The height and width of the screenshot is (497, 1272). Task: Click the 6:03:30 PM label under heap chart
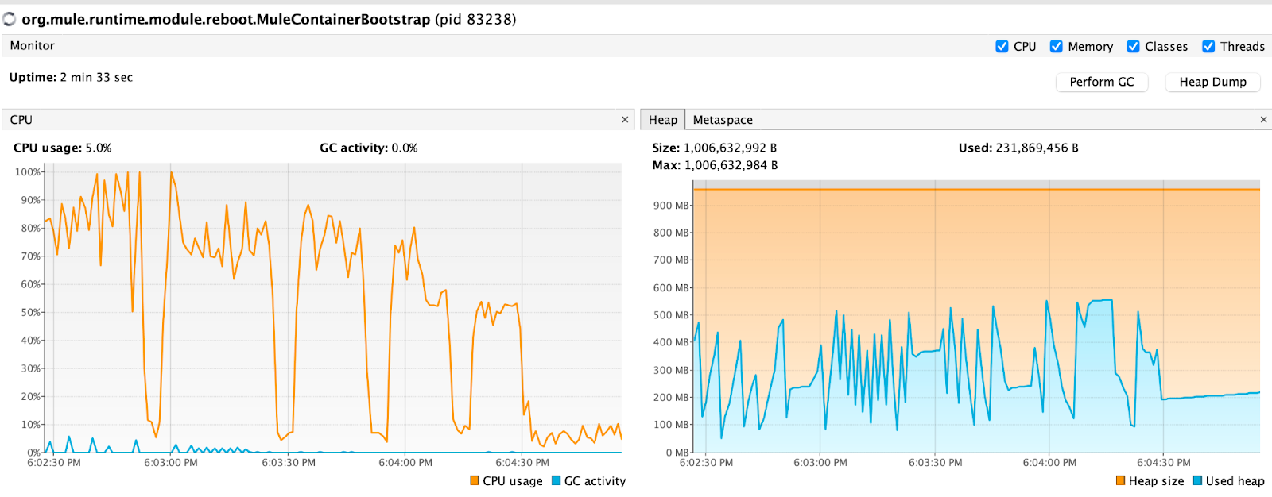[x=936, y=463]
